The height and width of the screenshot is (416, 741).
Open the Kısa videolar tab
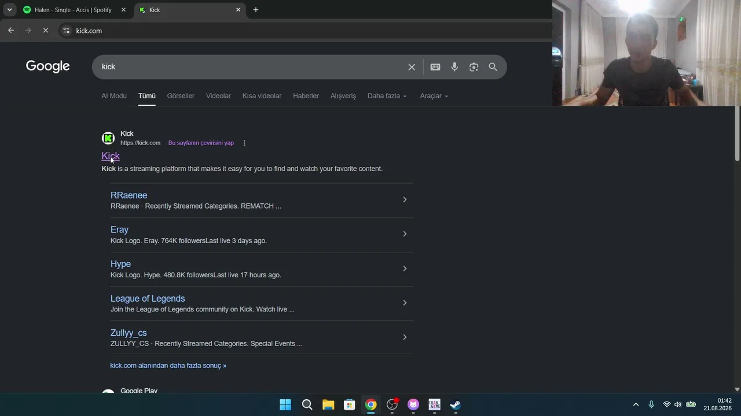(x=262, y=96)
